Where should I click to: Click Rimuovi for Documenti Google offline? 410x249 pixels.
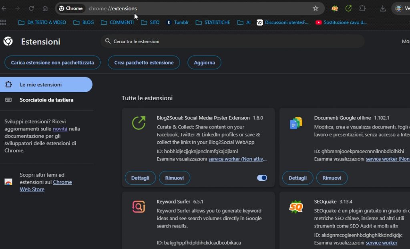pyautogui.click(x=332, y=178)
